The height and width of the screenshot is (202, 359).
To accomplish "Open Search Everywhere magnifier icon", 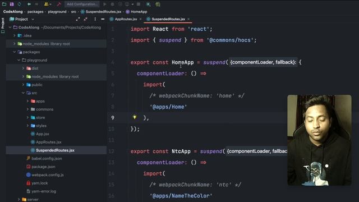I will click(x=148, y=4).
